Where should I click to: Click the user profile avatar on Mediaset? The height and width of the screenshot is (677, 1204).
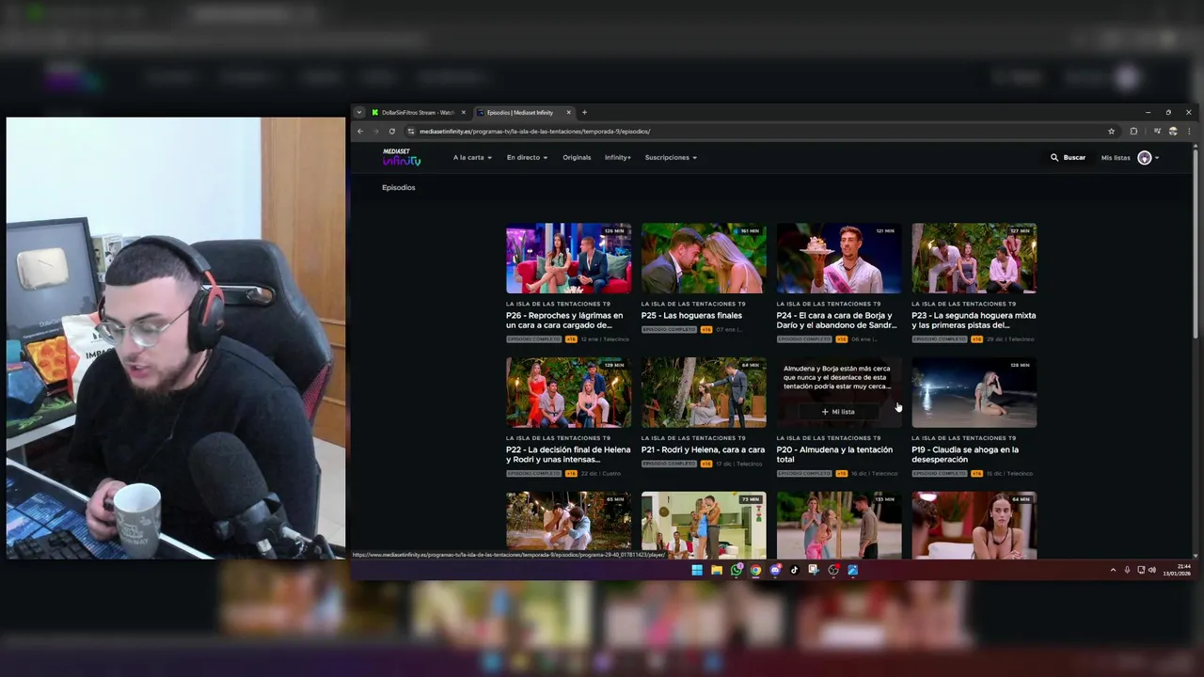[x=1145, y=158]
